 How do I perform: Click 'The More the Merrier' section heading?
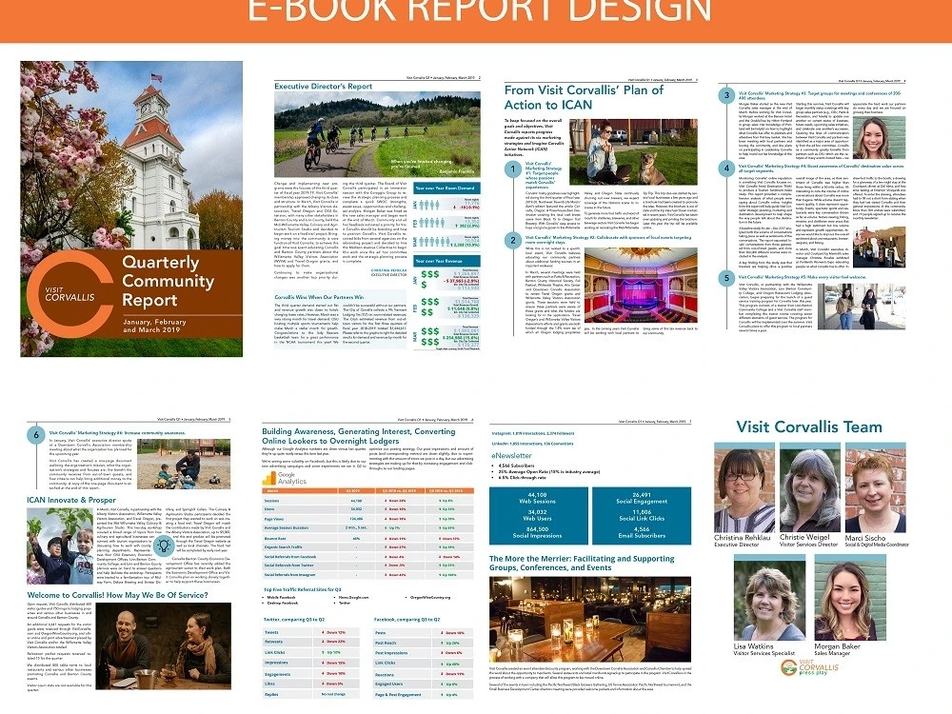582,563
